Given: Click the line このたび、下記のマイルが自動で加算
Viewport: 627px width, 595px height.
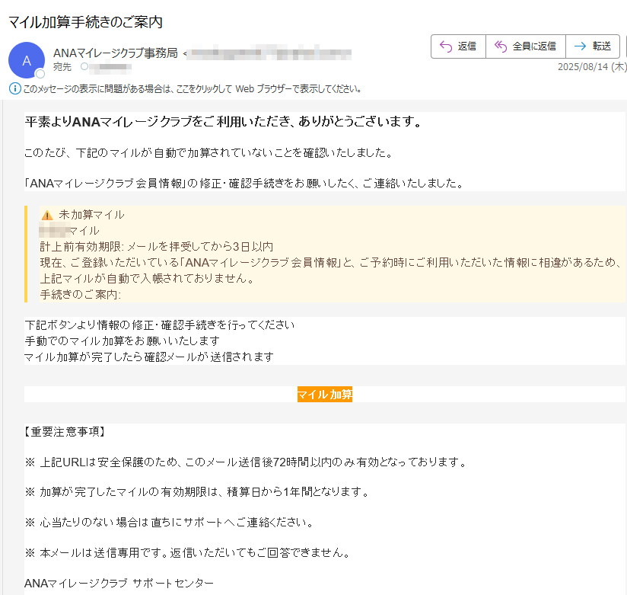Looking at the screenshot, I should tap(208, 152).
